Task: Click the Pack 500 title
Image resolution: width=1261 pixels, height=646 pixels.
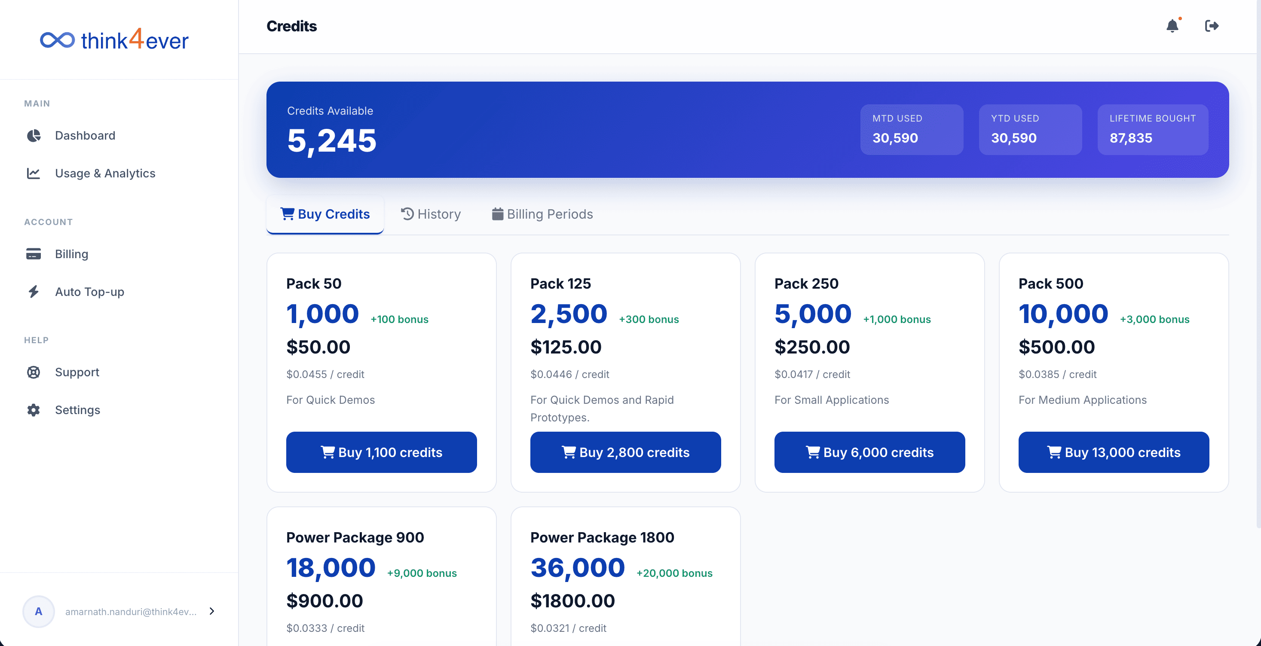Action: pos(1050,284)
